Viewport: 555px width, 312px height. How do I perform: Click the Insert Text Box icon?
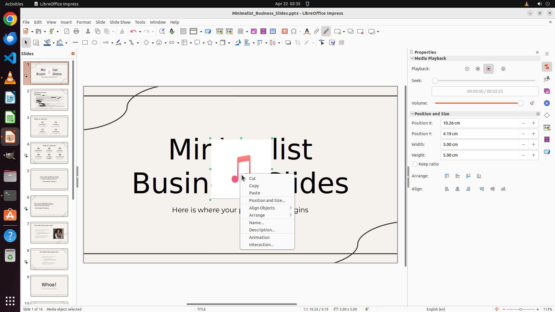[284, 31]
